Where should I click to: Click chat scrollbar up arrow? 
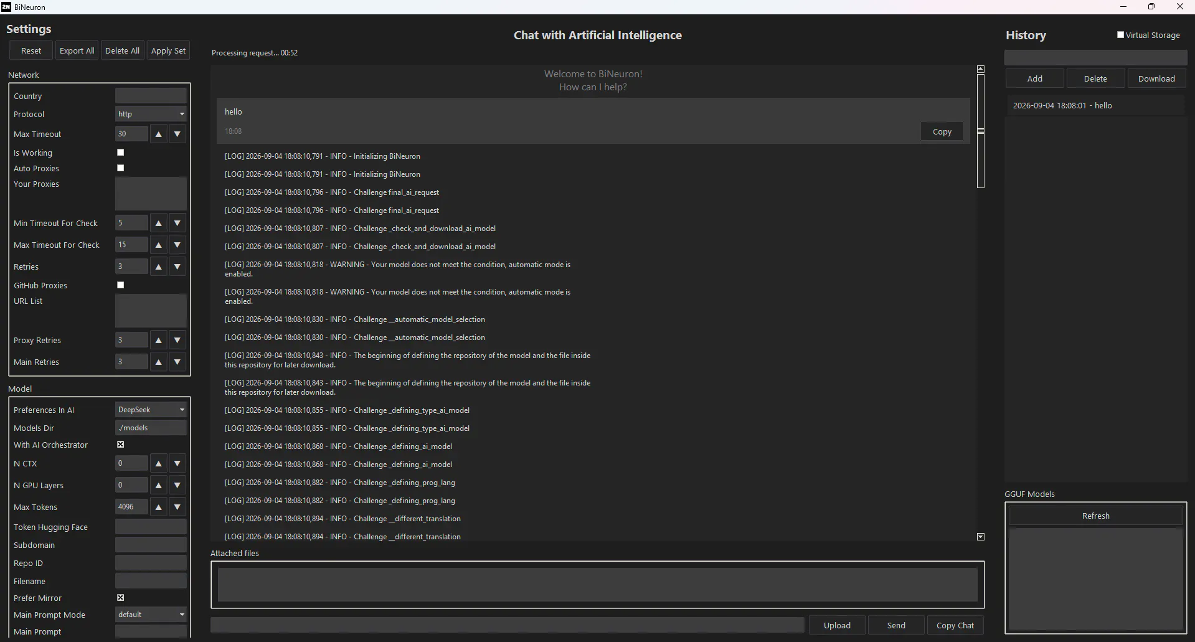point(981,69)
